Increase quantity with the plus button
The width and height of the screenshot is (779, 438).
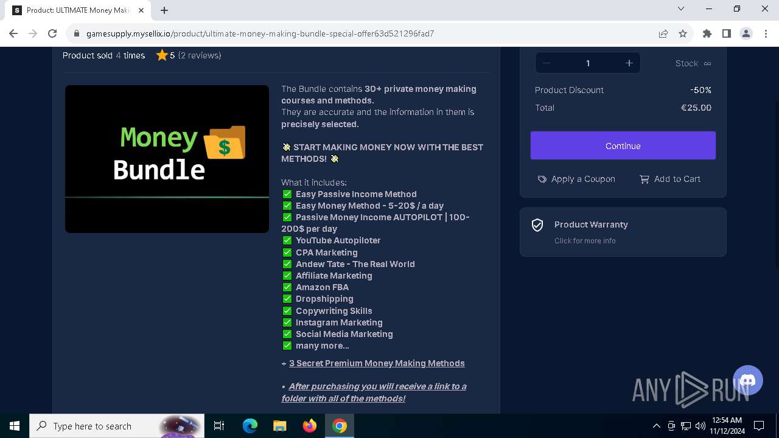click(629, 63)
